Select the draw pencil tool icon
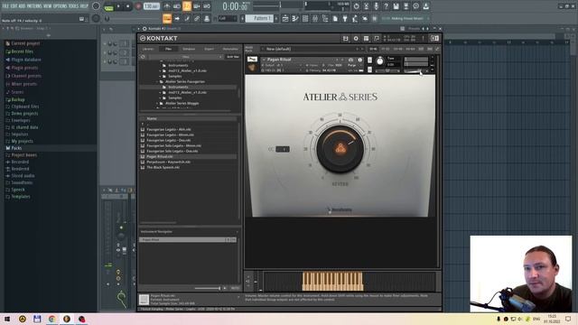Viewport: 578px width, 325px height. 187,18
